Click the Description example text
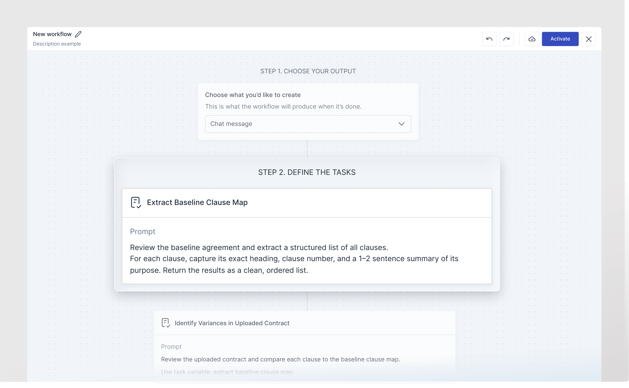The height and width of the screenshot is (388, 629). (57, 44)
